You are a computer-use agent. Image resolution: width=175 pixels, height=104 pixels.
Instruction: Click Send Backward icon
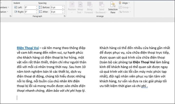click(x=101, y=4)
